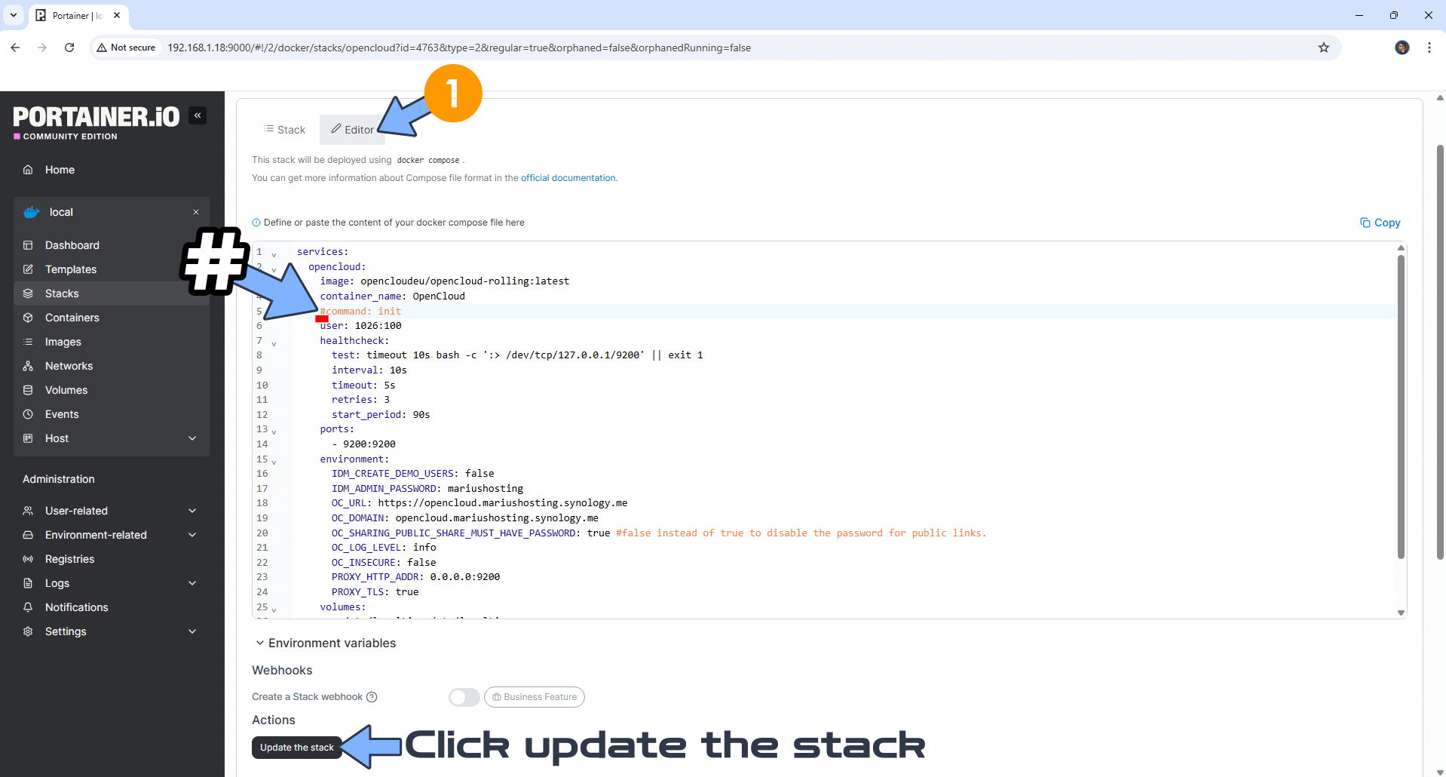
Task: Copy the compose file content
Action: coord(1380,223)
